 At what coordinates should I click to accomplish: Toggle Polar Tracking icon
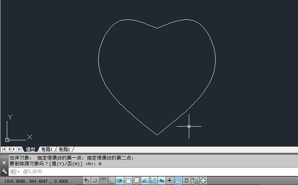[120, 180]
